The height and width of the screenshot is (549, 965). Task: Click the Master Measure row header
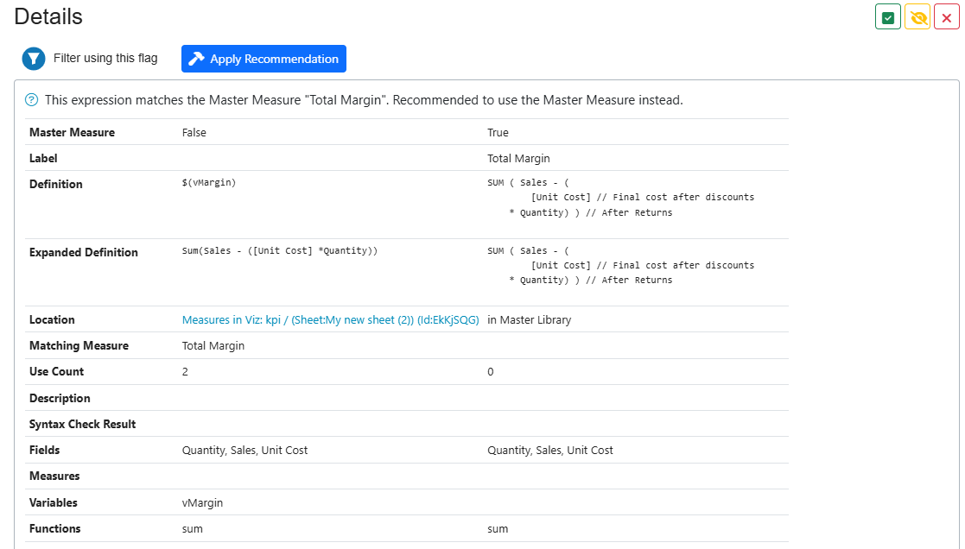tap(72, 133)
